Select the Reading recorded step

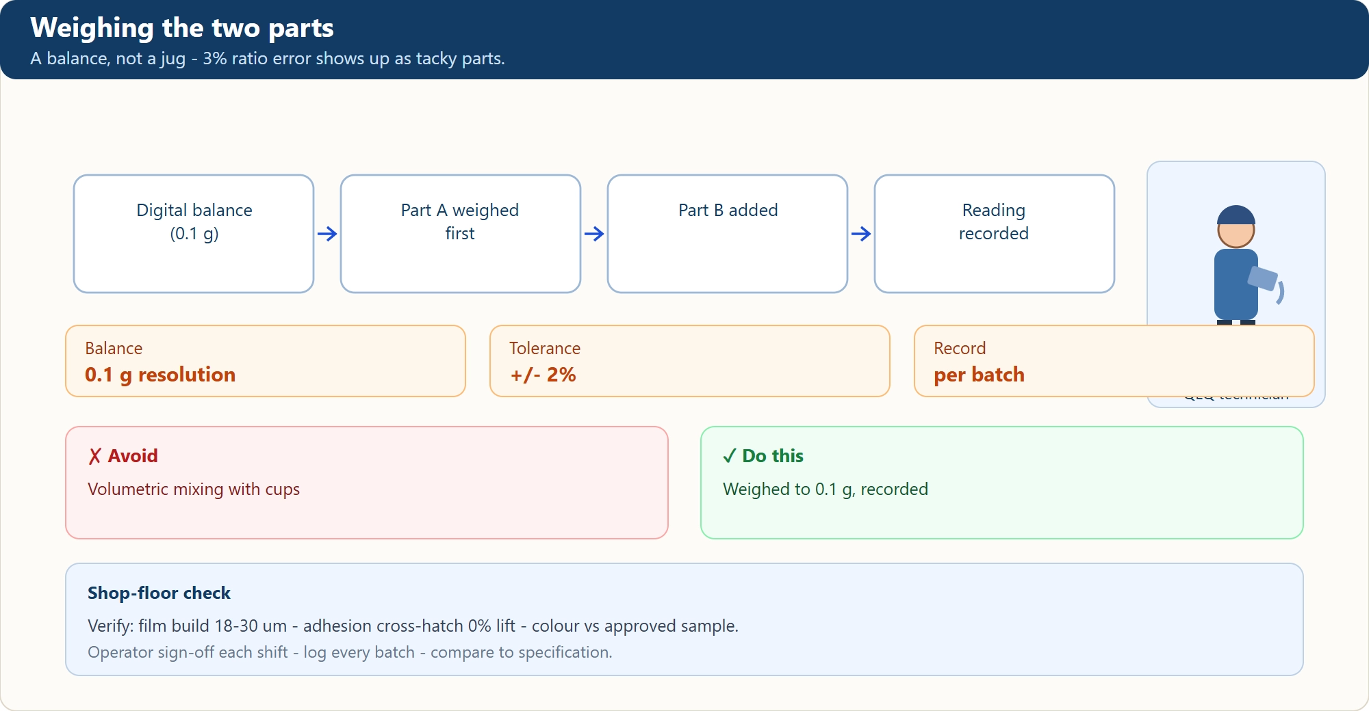click(995, 234)
